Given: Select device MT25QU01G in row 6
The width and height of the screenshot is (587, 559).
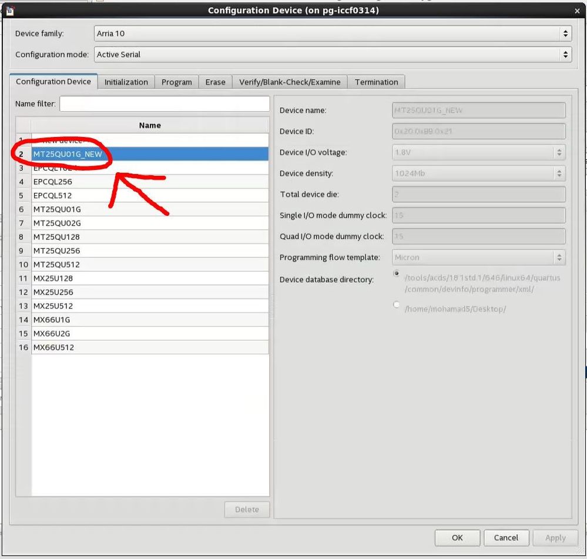Looking at the screenshot, I should point(150,210).
